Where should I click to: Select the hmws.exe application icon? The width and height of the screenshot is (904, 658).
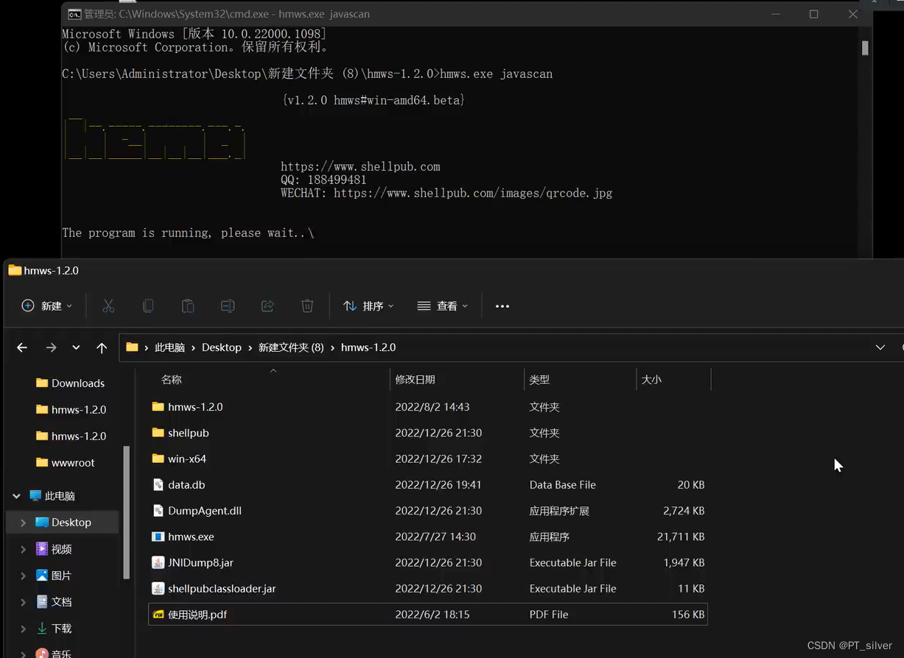158,537
